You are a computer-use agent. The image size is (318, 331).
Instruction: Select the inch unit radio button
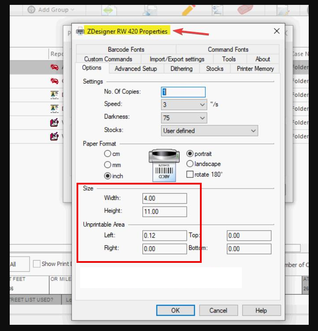coord(107,176)
